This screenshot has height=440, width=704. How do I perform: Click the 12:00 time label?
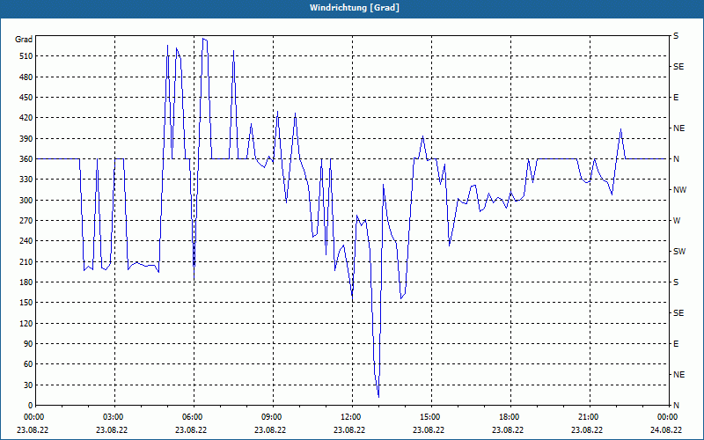point(352,417)
